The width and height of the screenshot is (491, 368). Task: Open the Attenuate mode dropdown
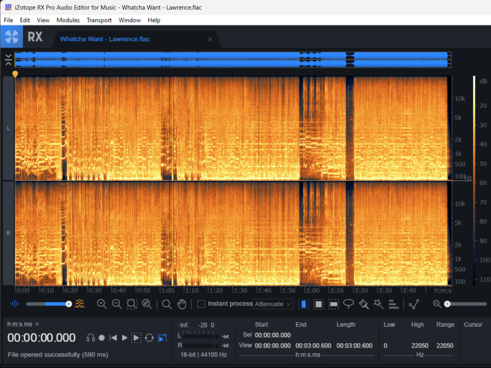coord(273,304)
